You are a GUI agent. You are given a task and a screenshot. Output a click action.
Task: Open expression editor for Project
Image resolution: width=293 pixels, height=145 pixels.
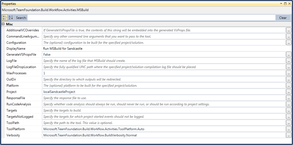pyautogui.click(x=288, y=92)
